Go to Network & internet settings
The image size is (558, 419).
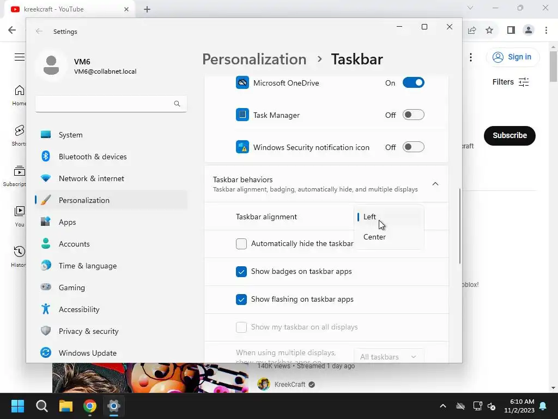111,178
